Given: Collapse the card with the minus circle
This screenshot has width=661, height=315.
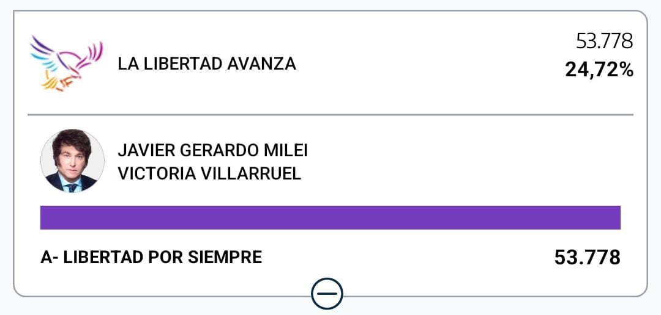Looking at the screenshot, I should 327,295.
